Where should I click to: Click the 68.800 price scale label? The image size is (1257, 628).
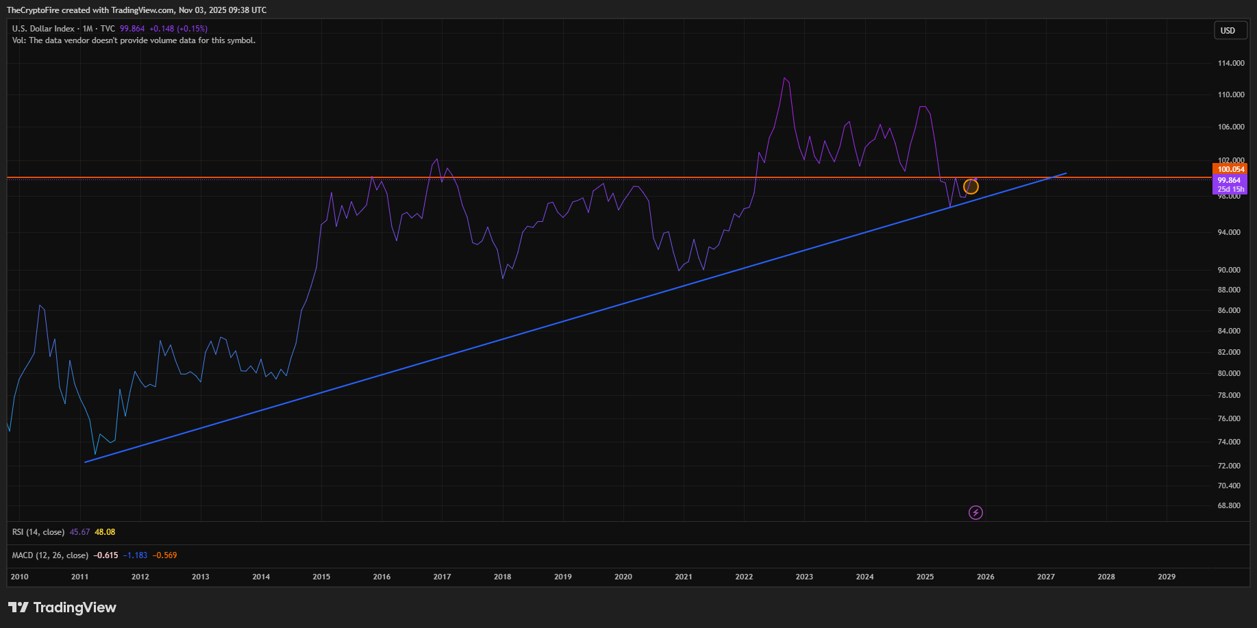(1229, 505)
